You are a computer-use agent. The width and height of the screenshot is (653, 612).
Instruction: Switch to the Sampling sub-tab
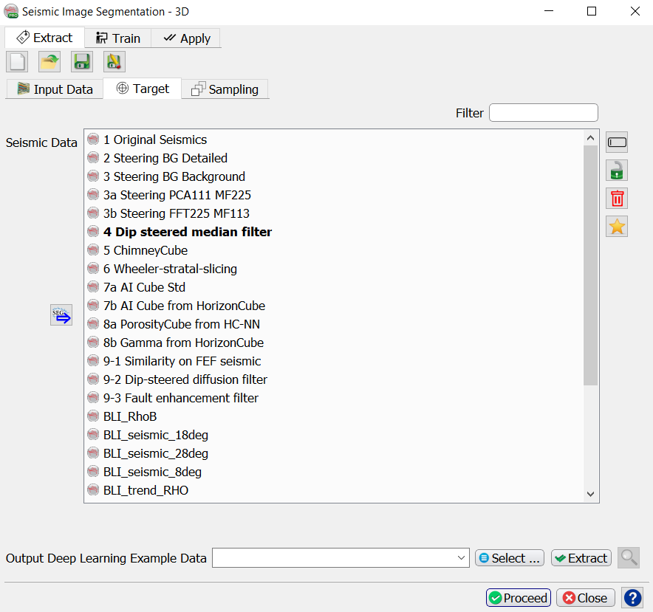tap(225, 89)
